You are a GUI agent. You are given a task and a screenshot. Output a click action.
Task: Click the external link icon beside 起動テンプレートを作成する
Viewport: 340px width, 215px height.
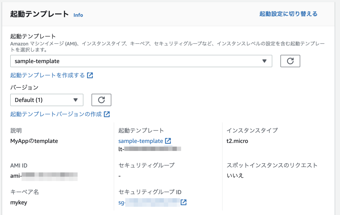click(x=90, y=75)
